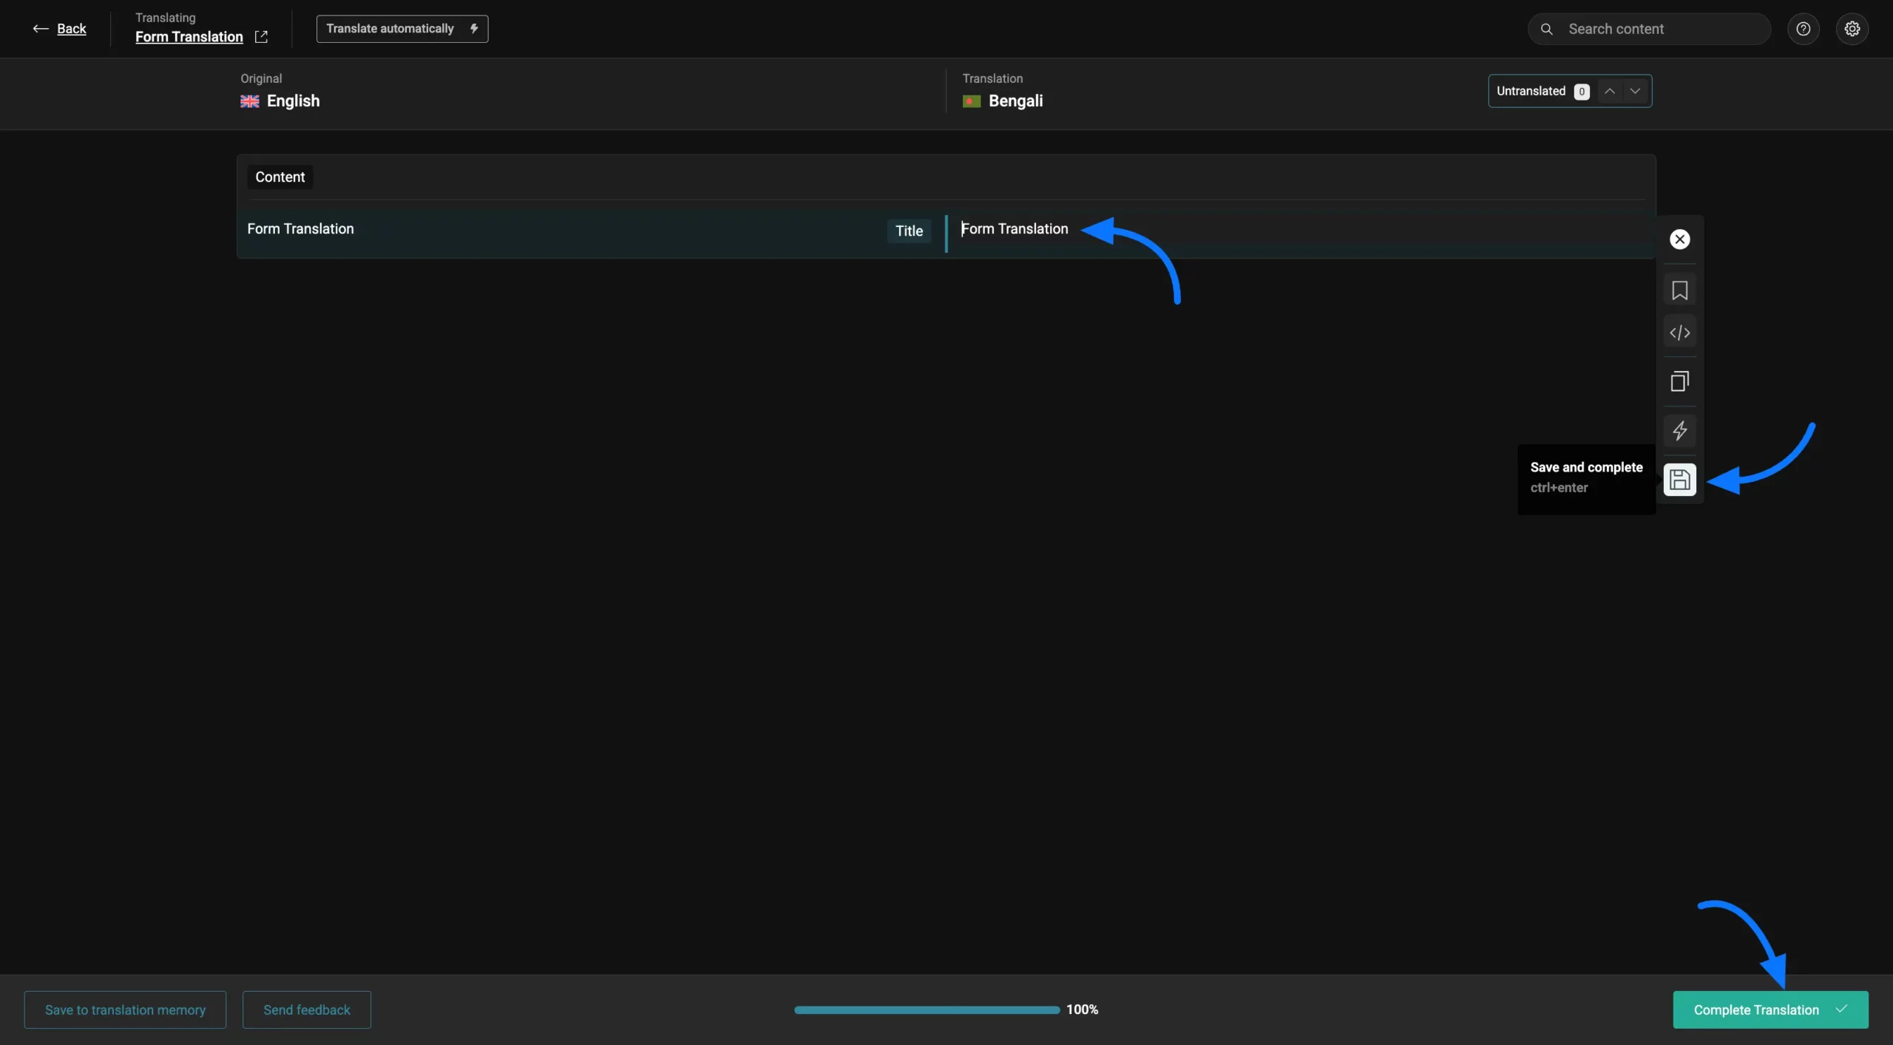This screenshot has height=1045, width=1893.
Task: Open the settings gear icon
Action: pos(1852,29)
